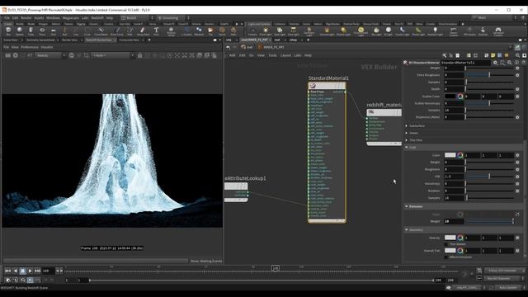528x297 pixels.
Task: Click the Emission Weight value field
Action: (x=454, y=221)
